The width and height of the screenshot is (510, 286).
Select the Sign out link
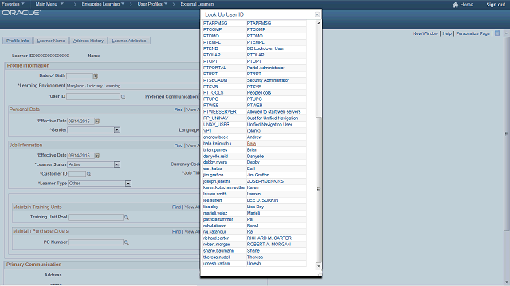click(496, 5)
